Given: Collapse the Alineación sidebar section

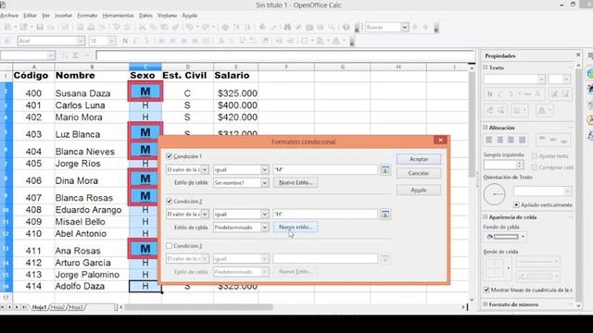Looking at the screenshot, I should pyautogui.click(x=486, y=128).
